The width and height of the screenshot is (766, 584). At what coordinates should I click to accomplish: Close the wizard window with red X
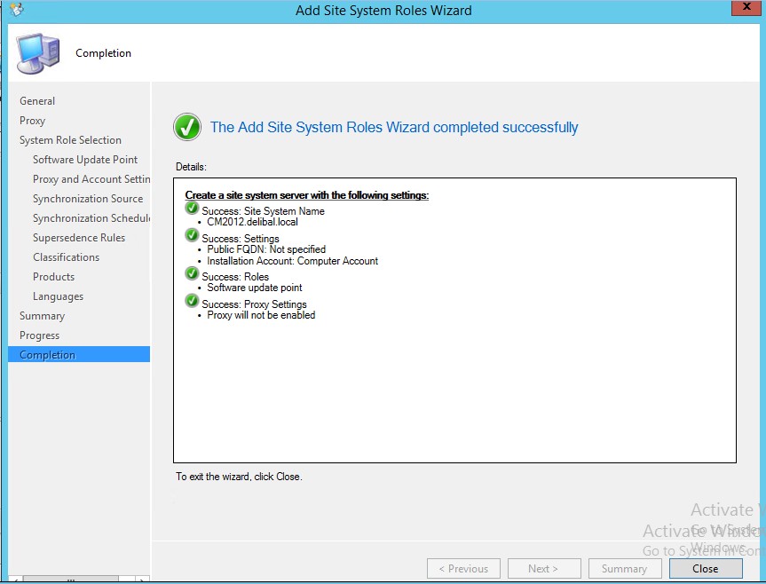(x=746, y=10)
